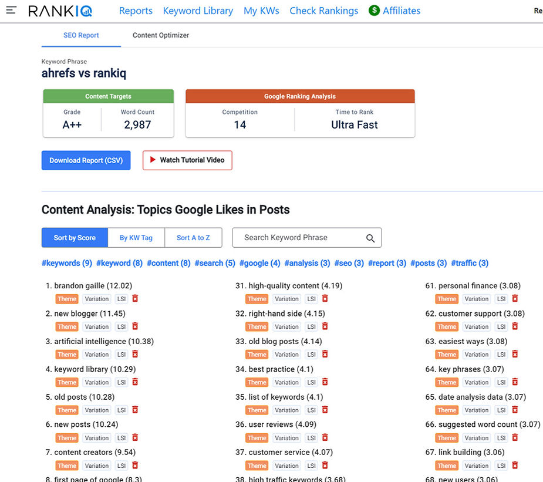The image size is (543, 482).
Task: Filter by #traffic (3) tag
Action: [x=470, y=263]
